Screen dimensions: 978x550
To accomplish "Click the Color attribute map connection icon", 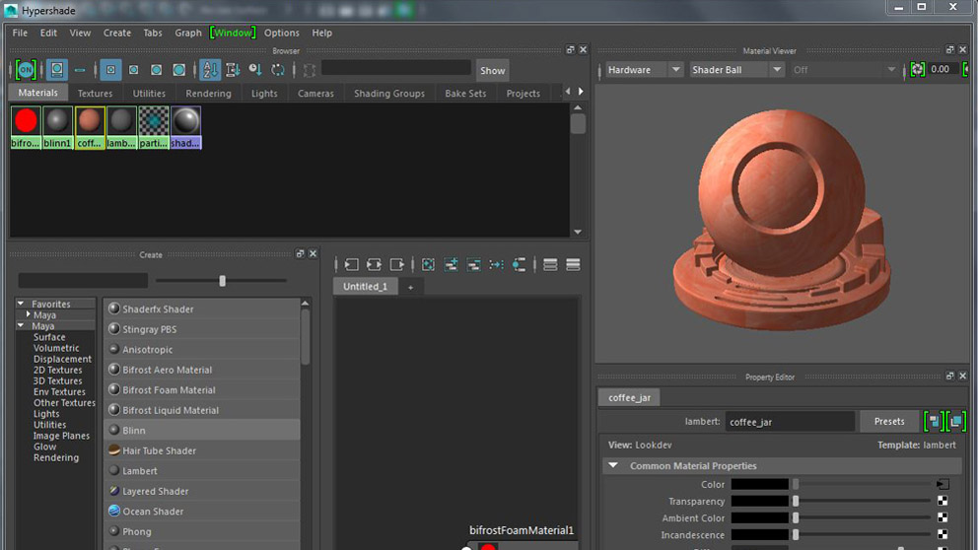I will tap(943, 484).
